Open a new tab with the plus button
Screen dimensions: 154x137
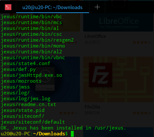point(97,7)
